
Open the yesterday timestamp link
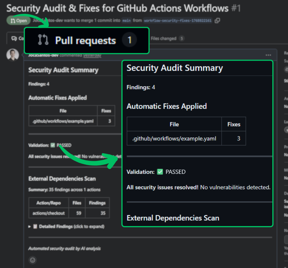92,56
